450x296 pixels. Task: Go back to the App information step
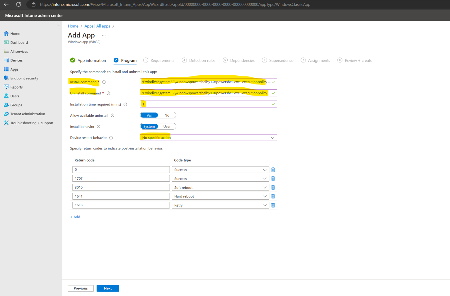[x=92, y=60]
